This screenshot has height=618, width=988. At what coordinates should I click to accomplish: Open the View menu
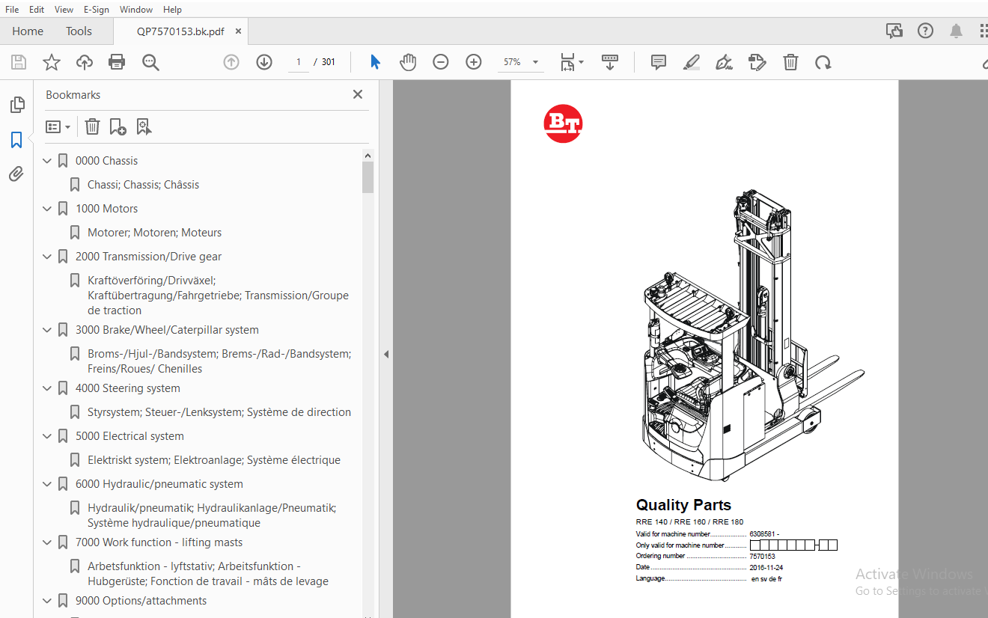click(64, 9)
